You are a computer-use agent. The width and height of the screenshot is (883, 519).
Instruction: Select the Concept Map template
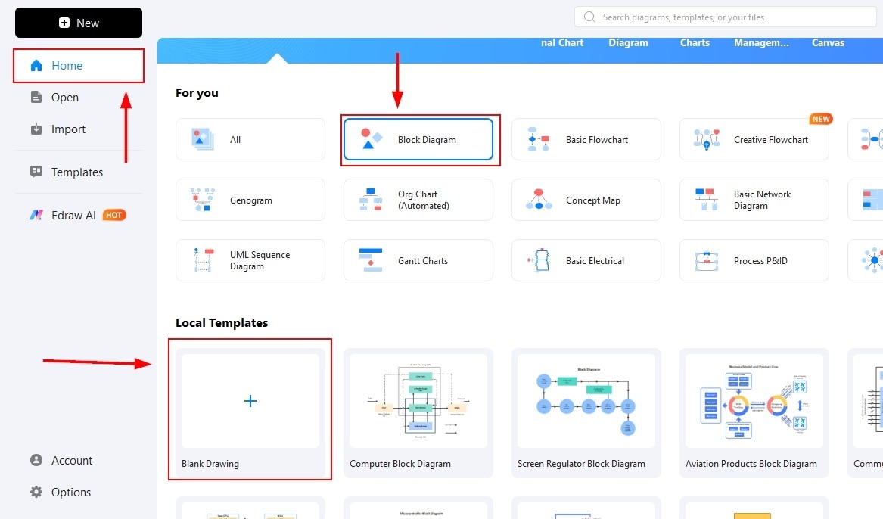[586, 199]
